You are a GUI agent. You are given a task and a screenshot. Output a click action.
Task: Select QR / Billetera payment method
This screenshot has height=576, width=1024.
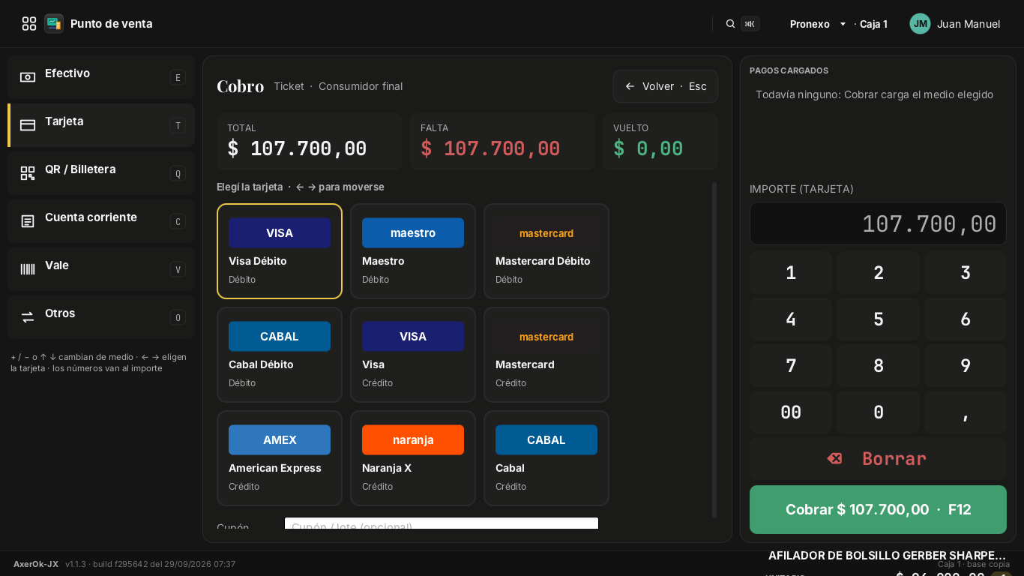coord(101,173)
